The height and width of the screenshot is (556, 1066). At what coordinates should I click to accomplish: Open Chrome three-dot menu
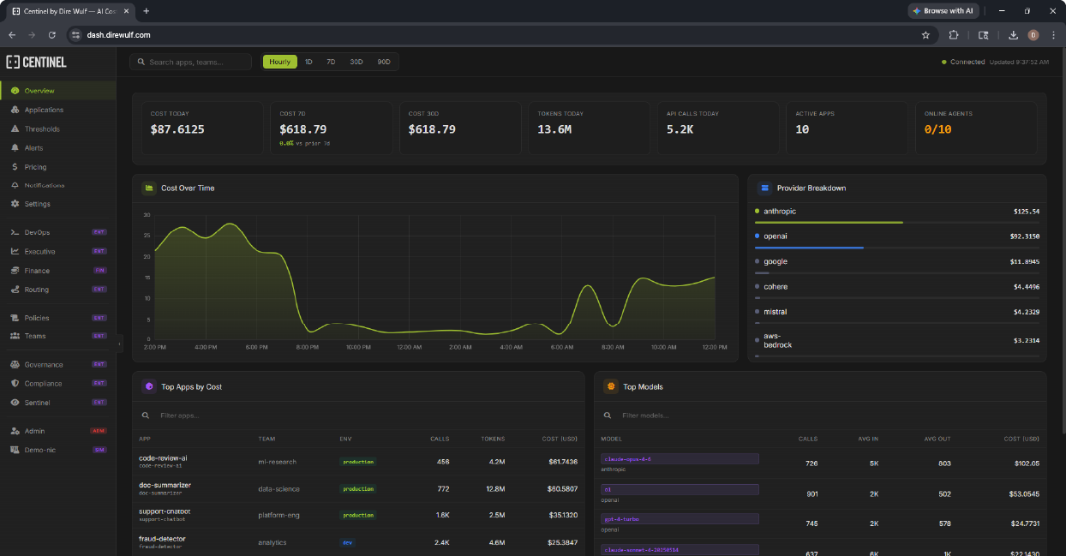pyautogui.click(x=1053, y=35)
